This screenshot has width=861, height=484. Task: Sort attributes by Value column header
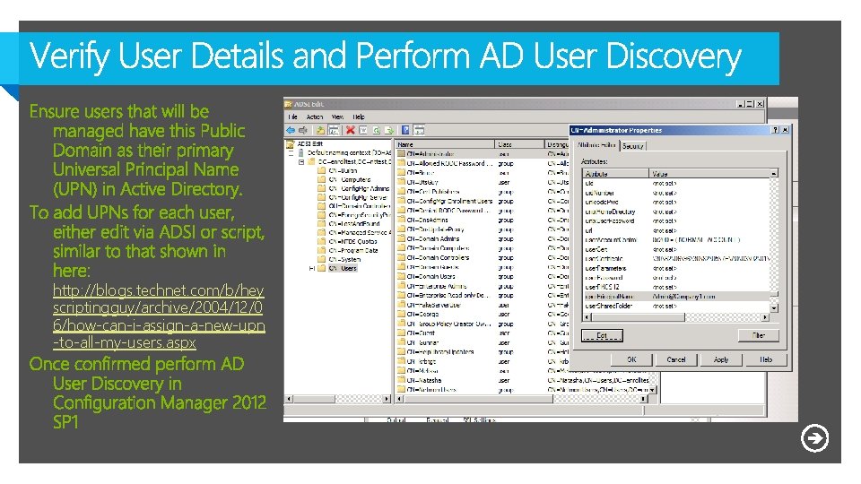coord(709,173)
